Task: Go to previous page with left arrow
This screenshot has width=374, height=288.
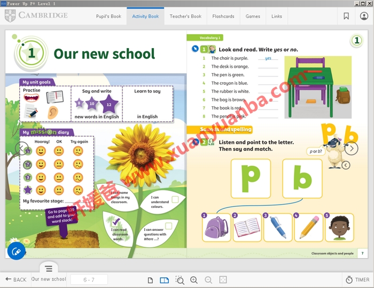Action: (x=21, y=149)
